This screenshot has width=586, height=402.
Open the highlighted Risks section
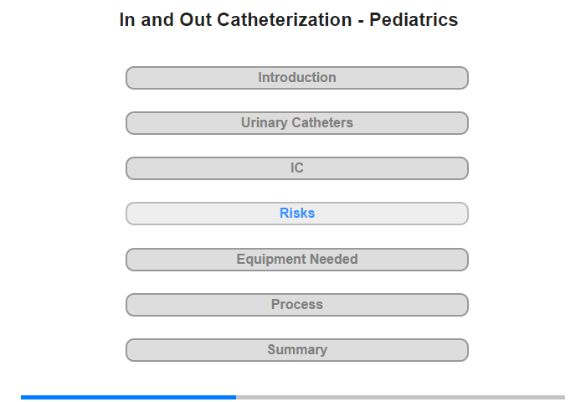(296, 214)
